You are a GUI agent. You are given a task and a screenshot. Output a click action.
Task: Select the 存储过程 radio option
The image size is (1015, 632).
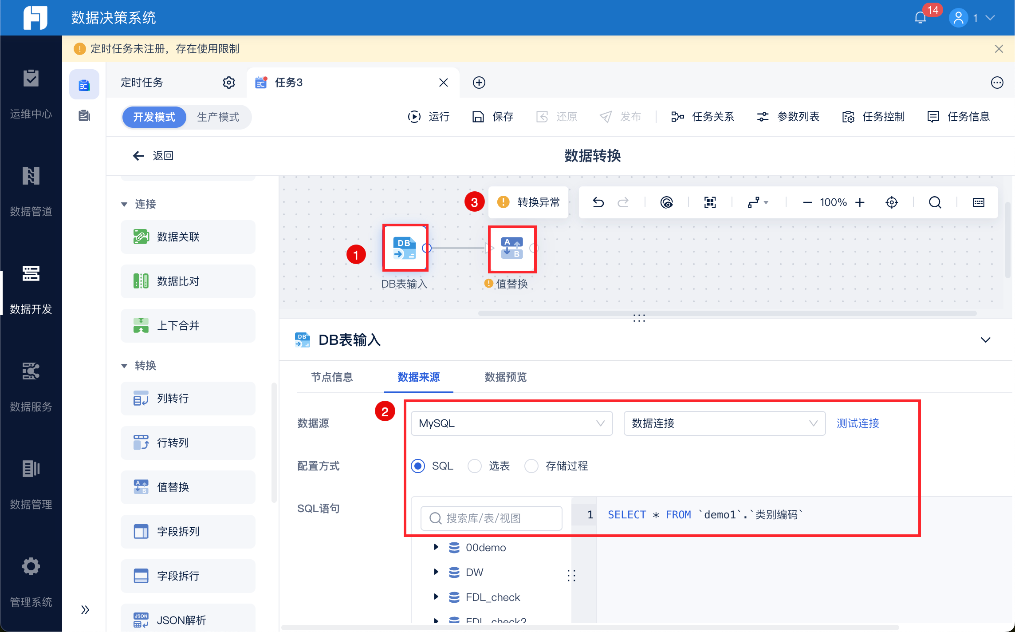[531, 466]
